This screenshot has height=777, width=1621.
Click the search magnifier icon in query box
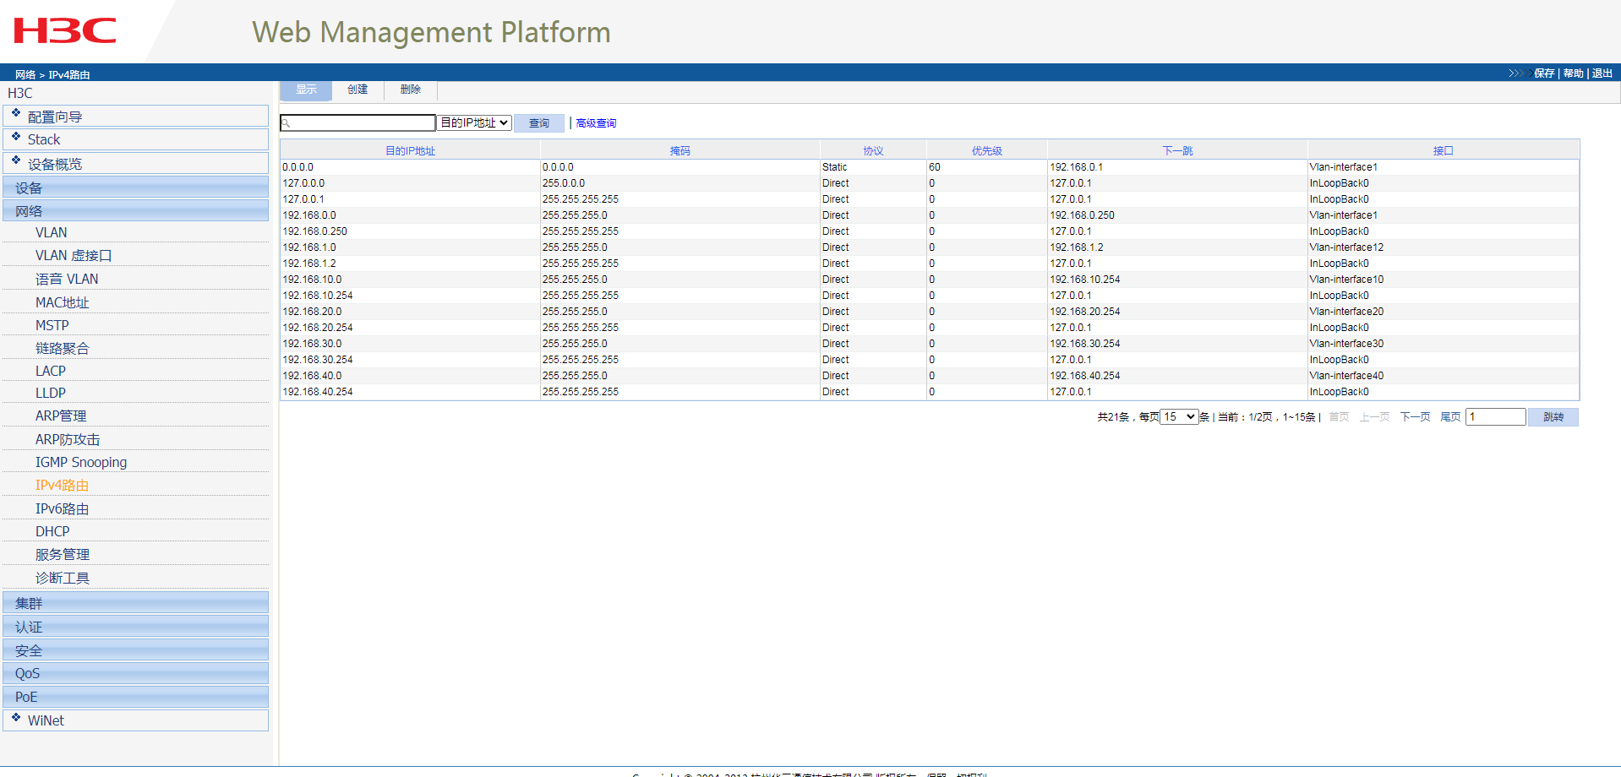point(287,123)
